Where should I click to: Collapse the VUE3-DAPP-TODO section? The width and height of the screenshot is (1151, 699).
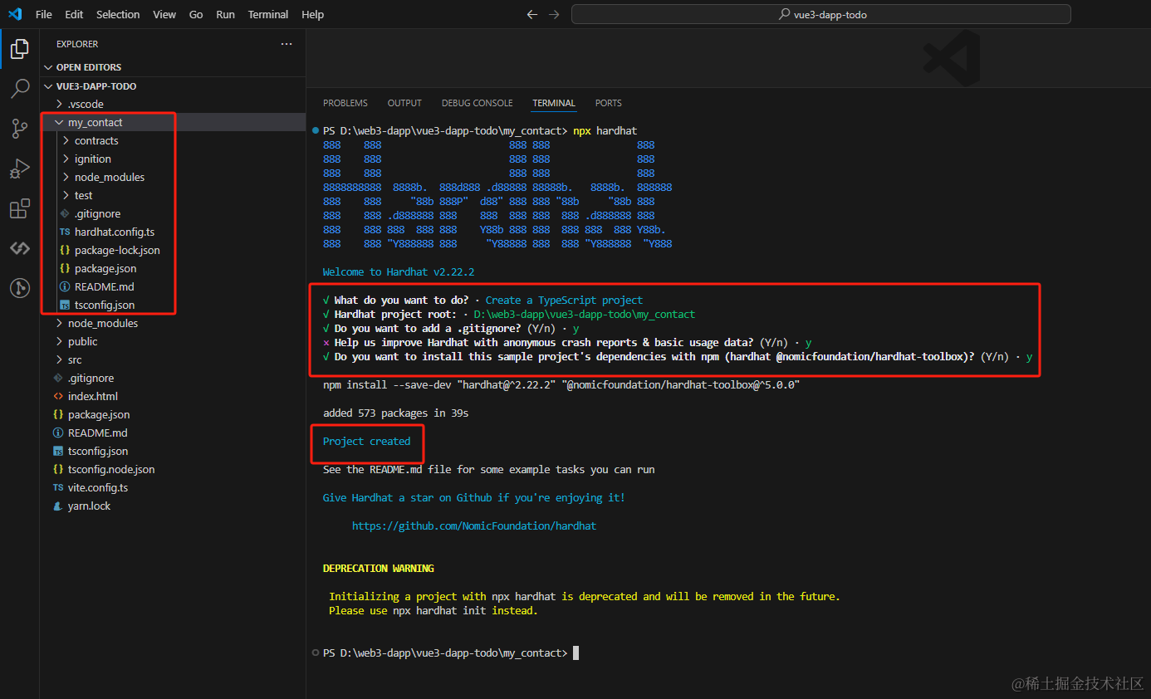click(x=173, y=86)
